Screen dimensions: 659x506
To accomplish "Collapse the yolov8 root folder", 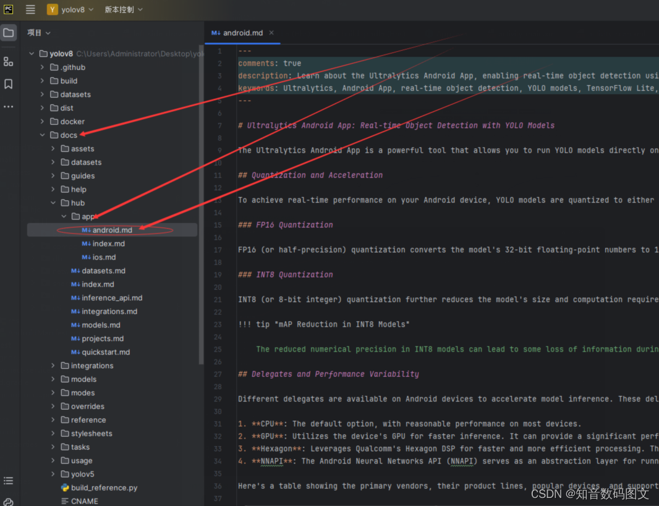I will click(32, 54).
